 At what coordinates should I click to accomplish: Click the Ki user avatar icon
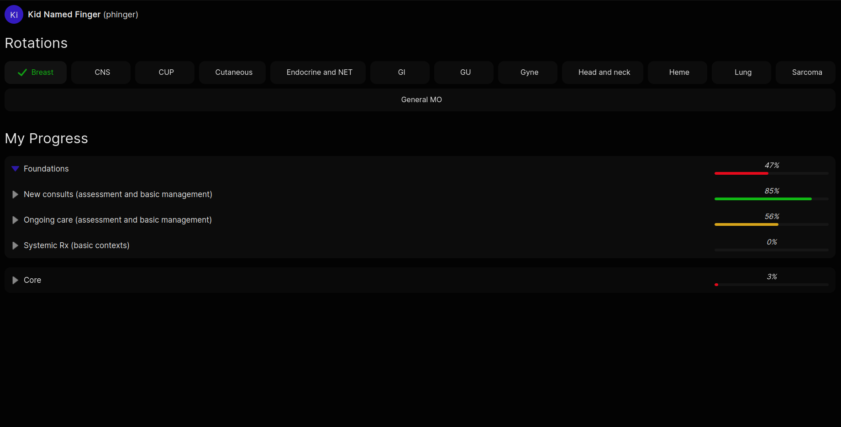pos(14,15)
